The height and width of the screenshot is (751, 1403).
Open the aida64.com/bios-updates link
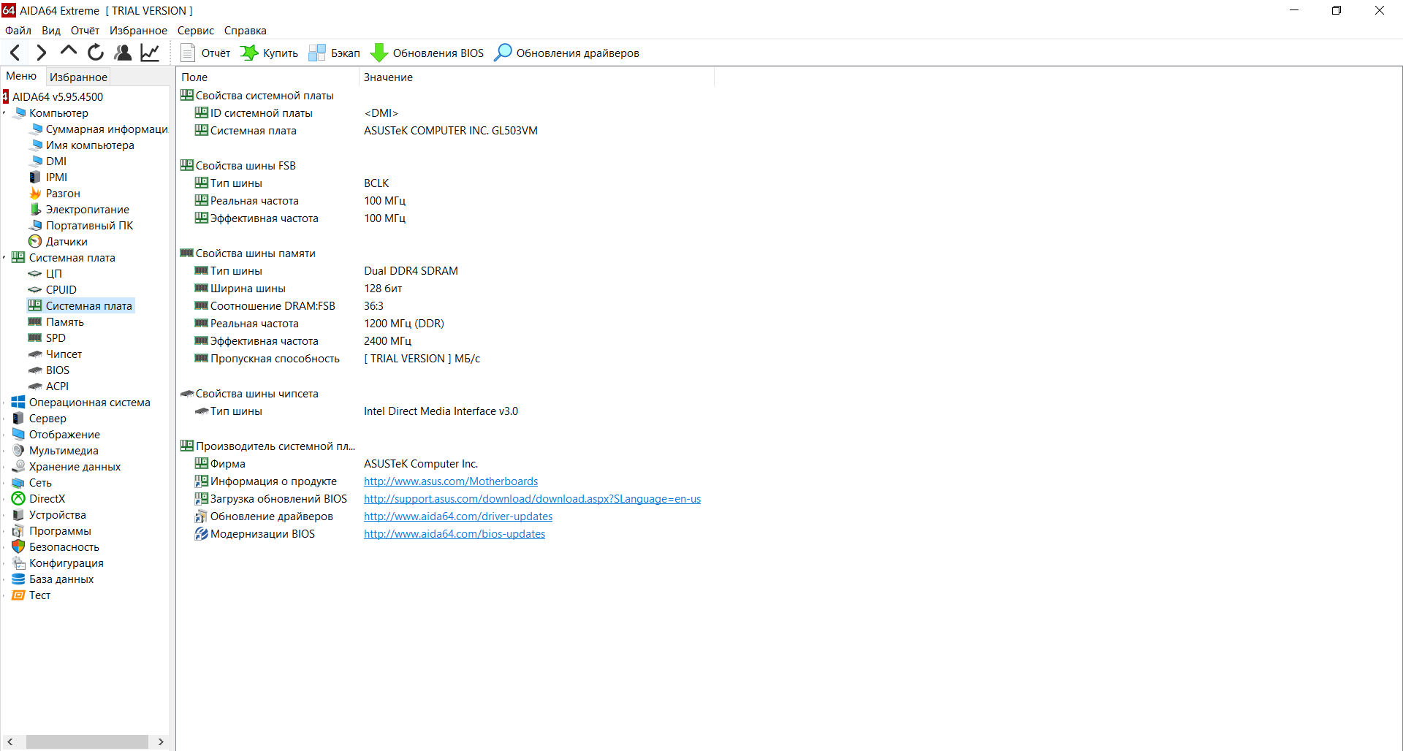(455, 534)
